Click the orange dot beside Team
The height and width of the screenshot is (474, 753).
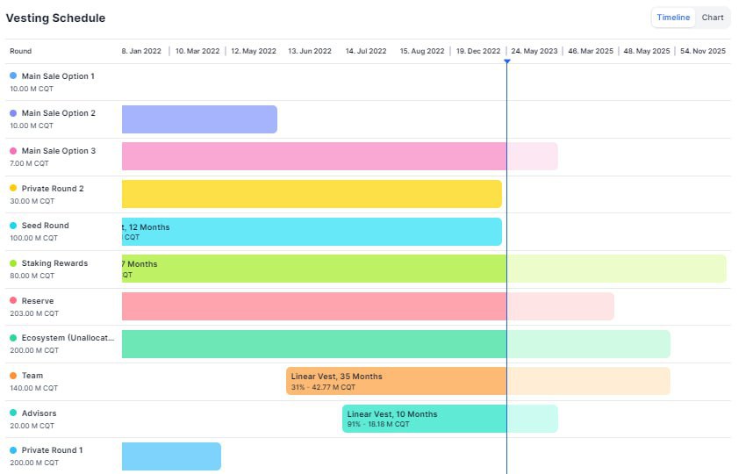tap(13, 376)
